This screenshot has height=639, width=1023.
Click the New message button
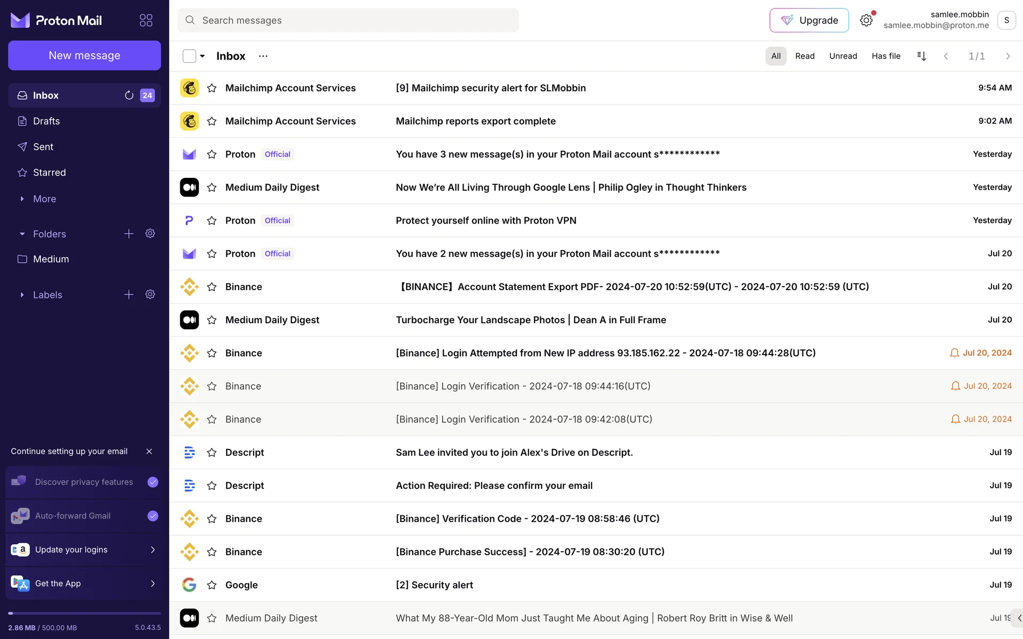84,55
